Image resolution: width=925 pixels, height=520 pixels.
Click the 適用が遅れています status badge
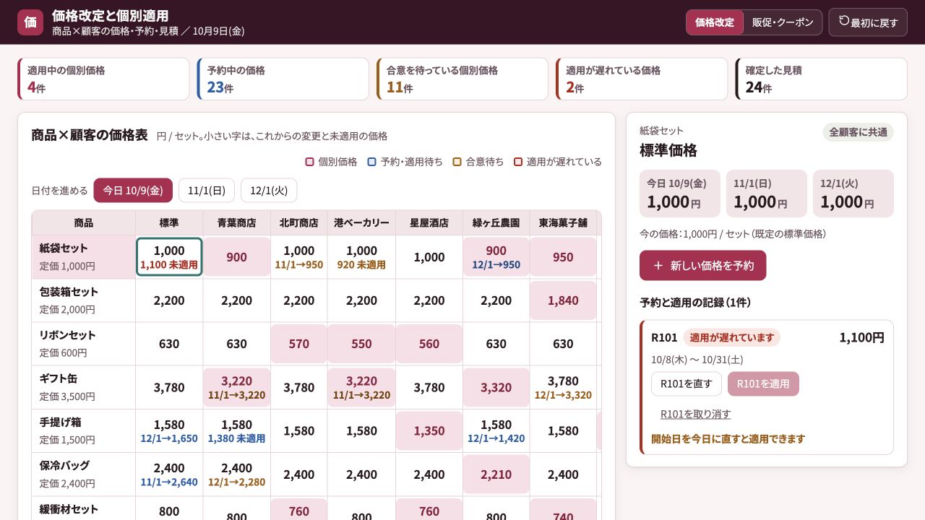point(731,337)
